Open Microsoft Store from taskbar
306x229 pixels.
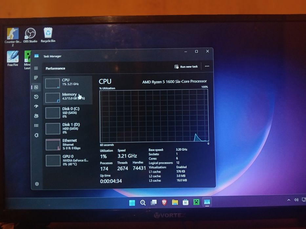coord(186,202)
